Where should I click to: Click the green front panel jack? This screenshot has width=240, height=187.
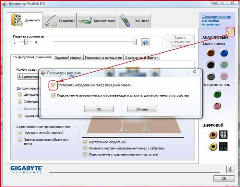click(217, 94)
